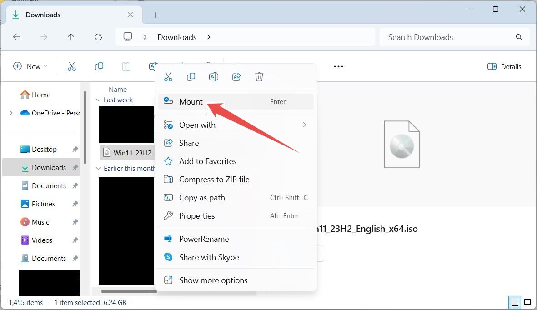Expand OneDrive - Personal in the sidebar
Screen dimensions: 537x310
(11, 113)
